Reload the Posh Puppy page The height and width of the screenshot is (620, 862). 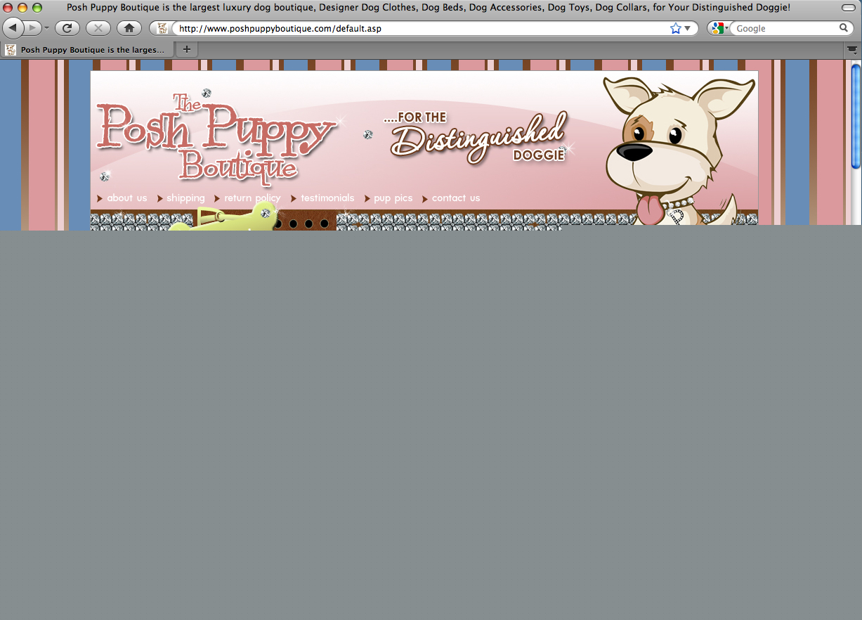click(x=67, y=28)
